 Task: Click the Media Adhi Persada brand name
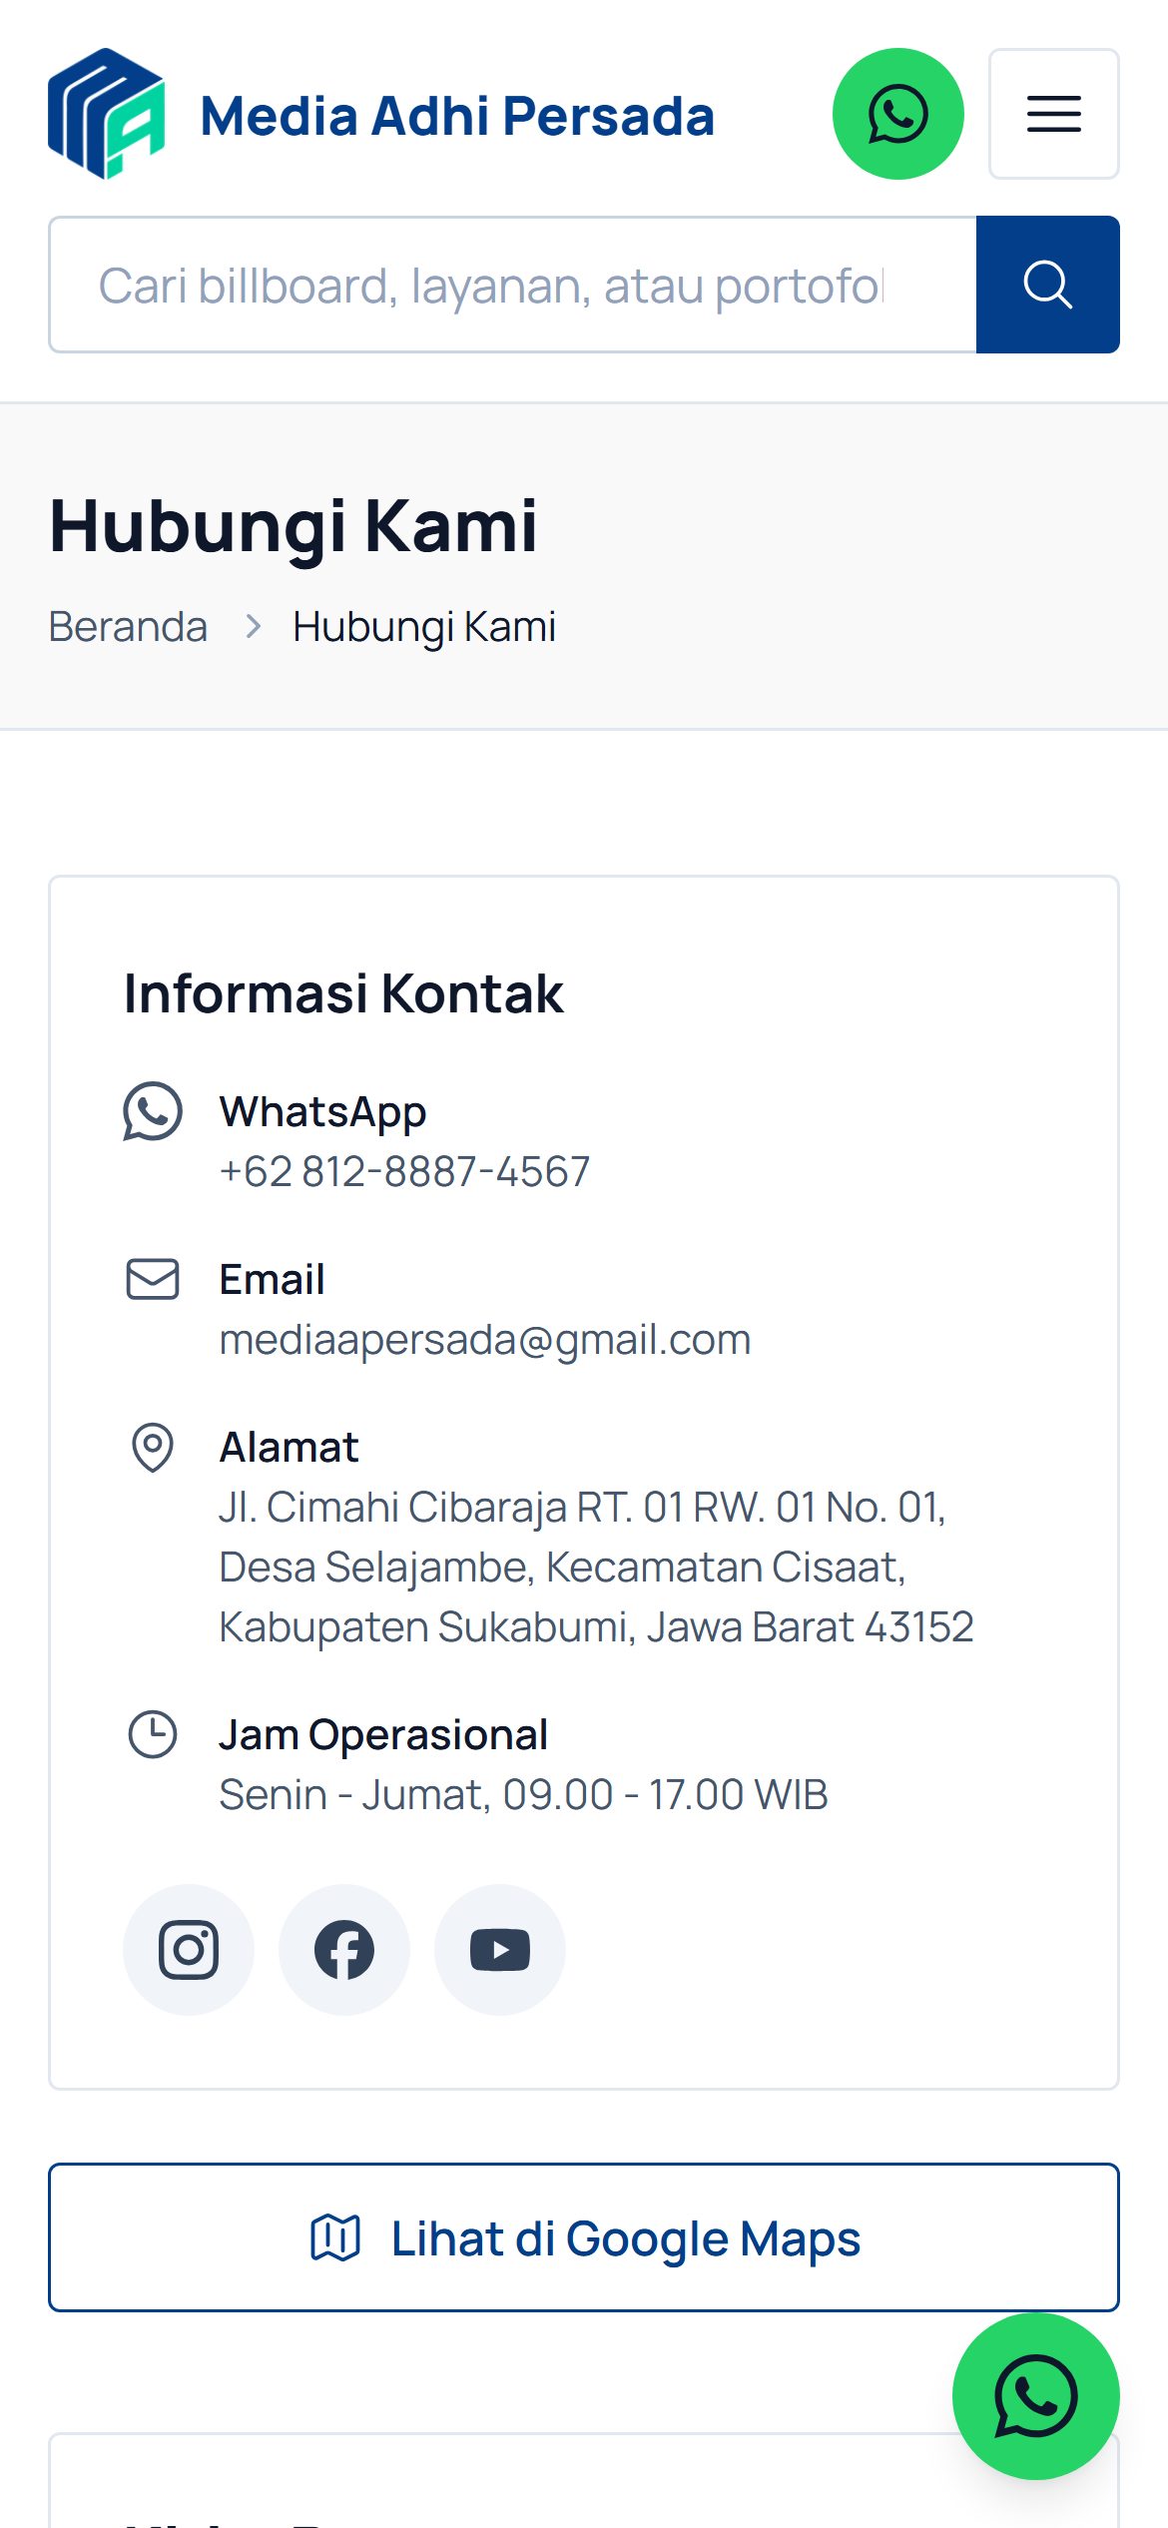(x=457, y=116)
